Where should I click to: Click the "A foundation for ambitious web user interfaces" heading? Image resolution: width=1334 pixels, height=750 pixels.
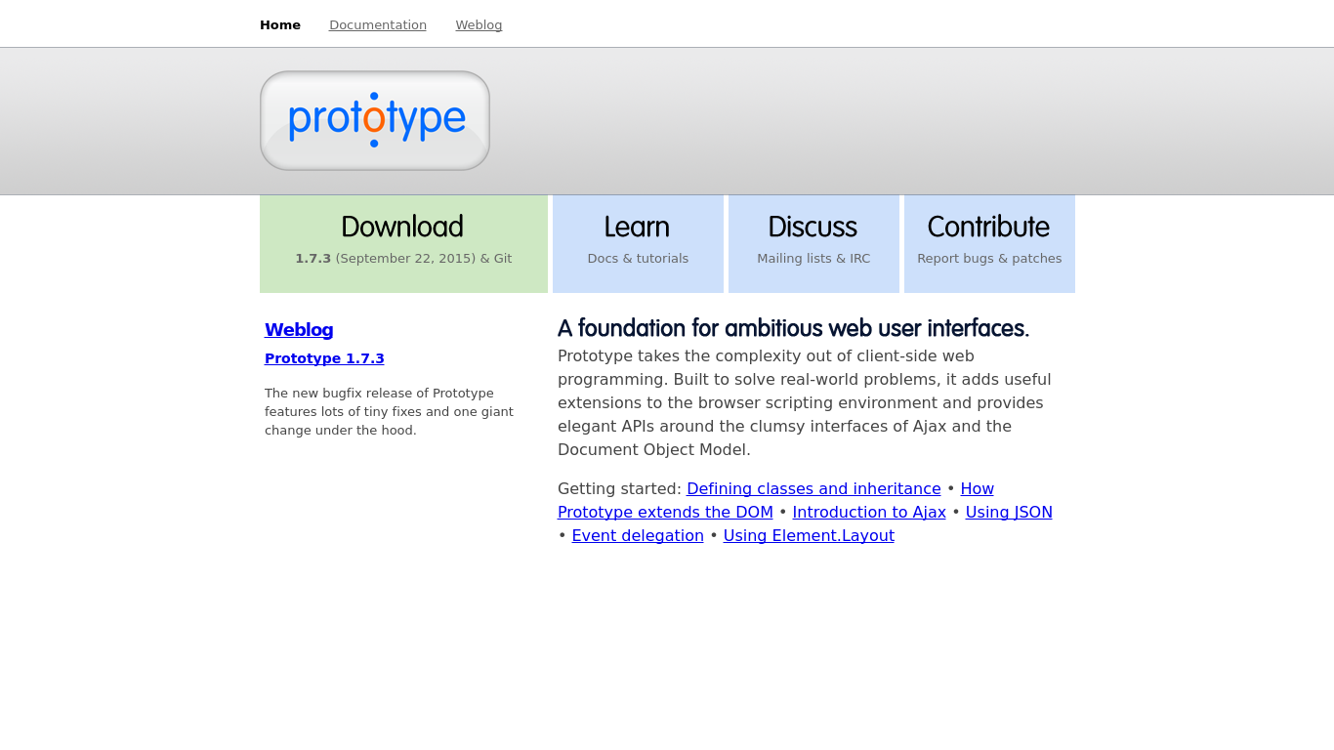pos(793,328)
